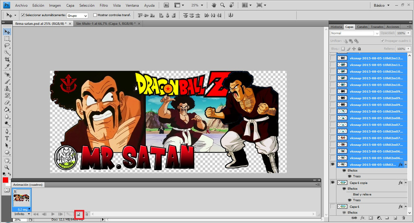Select the History Brush tool
The width and height of the screenshot is (414, 223).
7,96
